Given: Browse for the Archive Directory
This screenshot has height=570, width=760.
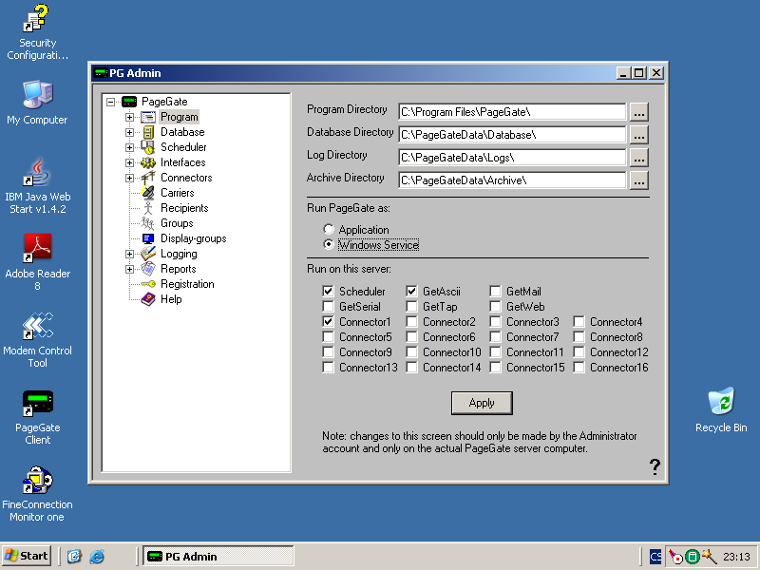Looking at the screenshot, I should 638,180.
